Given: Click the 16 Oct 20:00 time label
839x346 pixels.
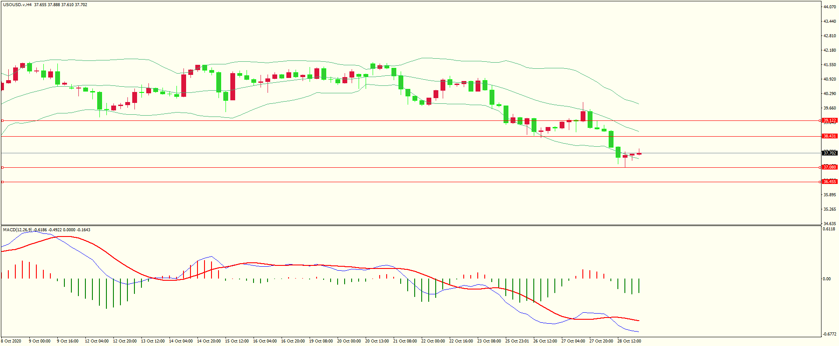Looking at the screenshot, I should (293, 341).
